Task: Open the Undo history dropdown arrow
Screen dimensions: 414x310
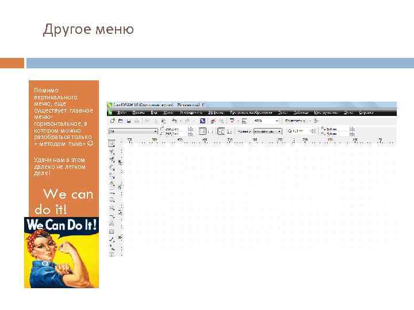Action: pos(181,121)
